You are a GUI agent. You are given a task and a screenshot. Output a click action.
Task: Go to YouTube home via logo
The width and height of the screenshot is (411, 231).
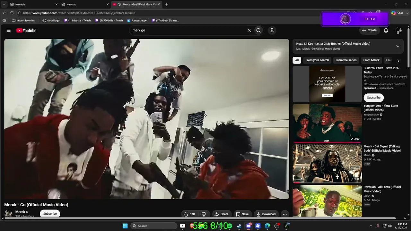tap(26, 30)
